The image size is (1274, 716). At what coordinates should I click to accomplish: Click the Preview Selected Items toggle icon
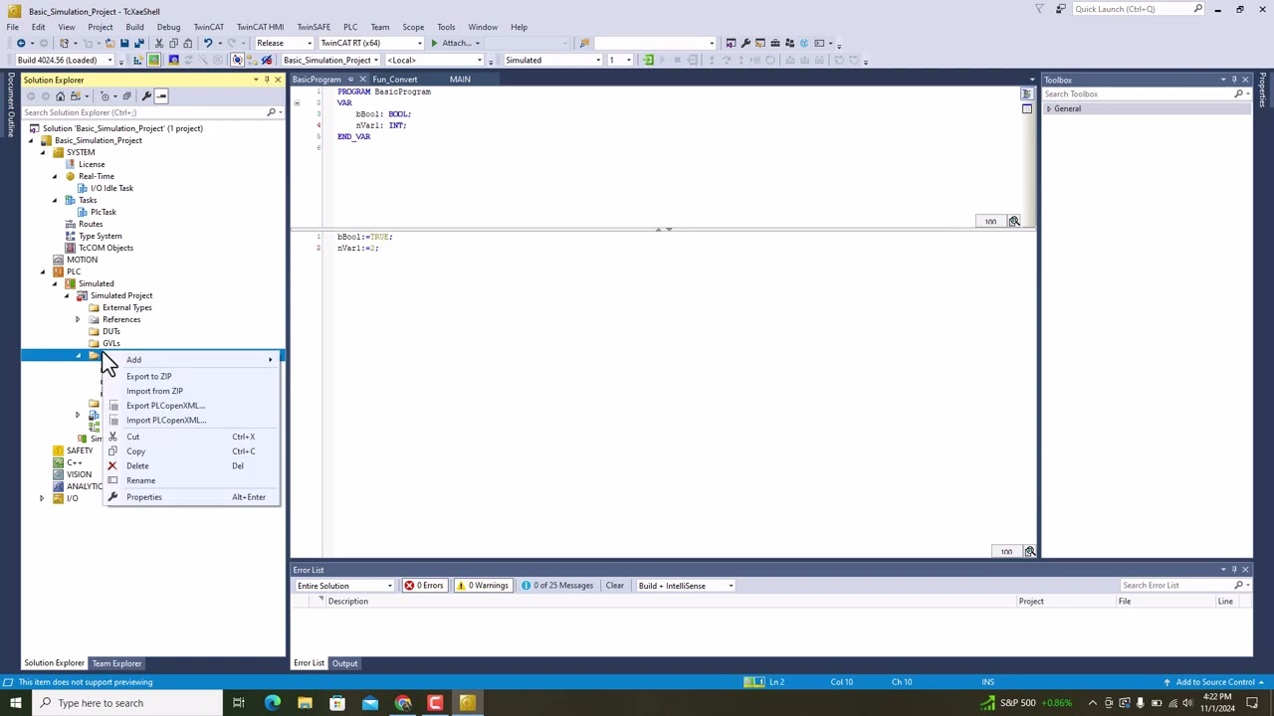[161, 96]
